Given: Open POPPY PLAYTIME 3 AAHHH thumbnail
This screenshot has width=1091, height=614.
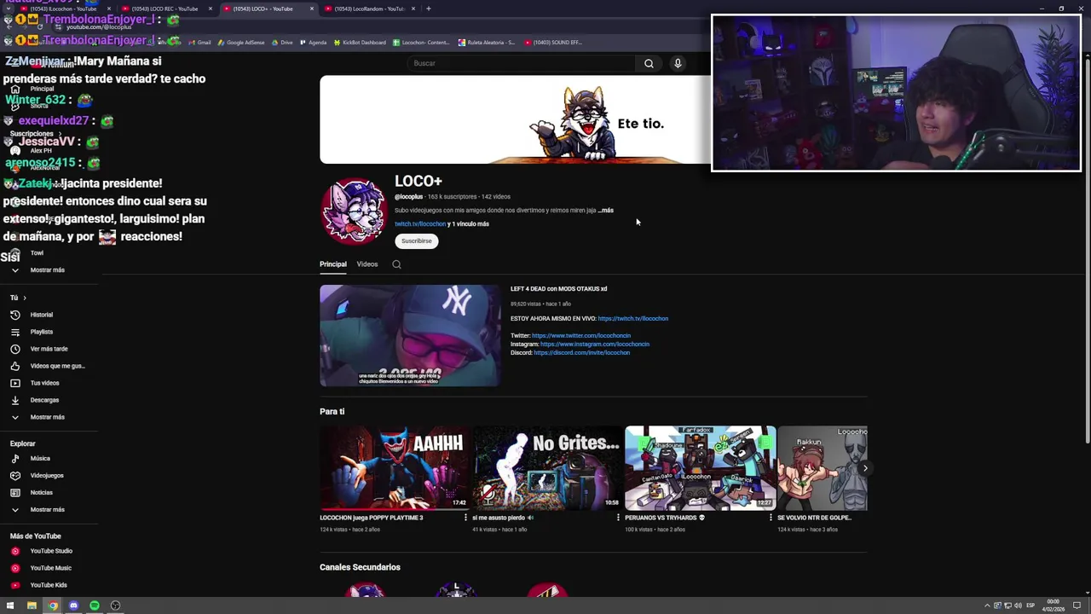Looking at the screenshot, I should 395,468.
